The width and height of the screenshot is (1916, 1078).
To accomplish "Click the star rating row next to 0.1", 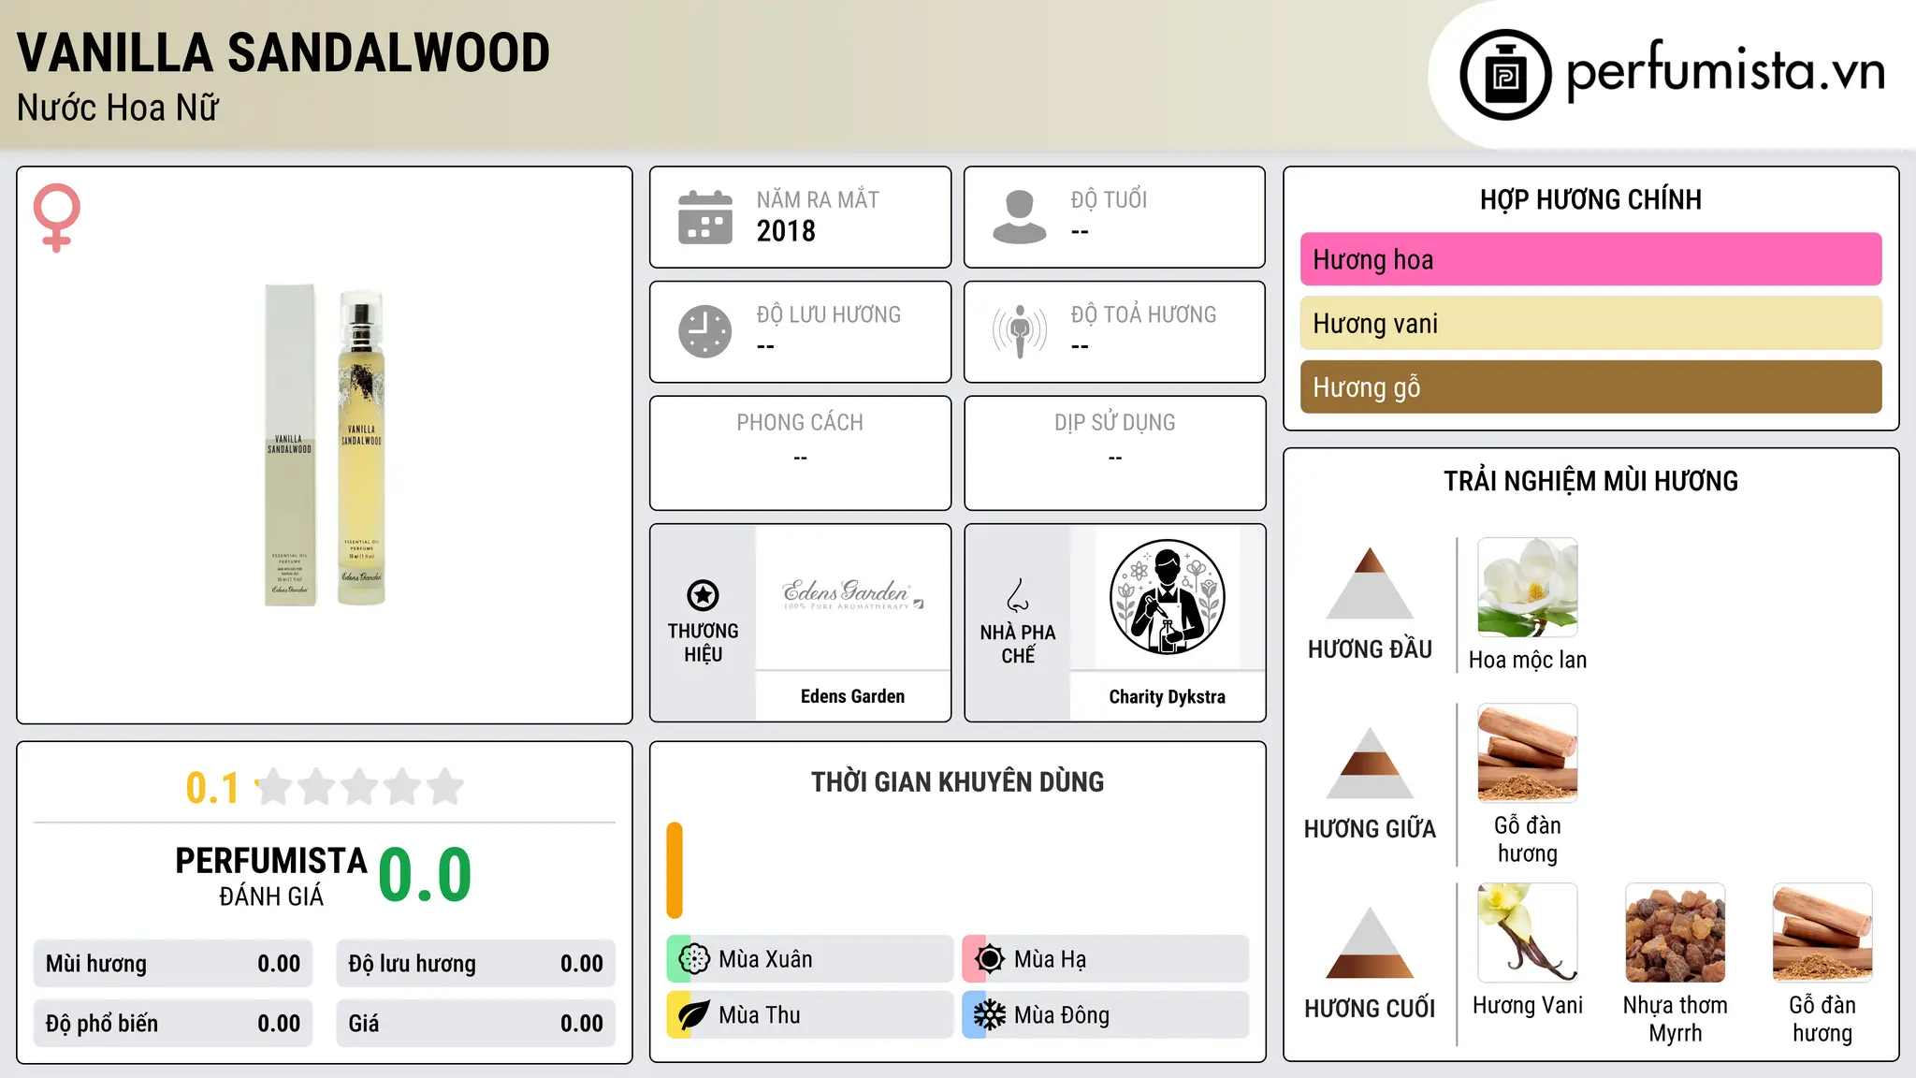I will (359, 787).
